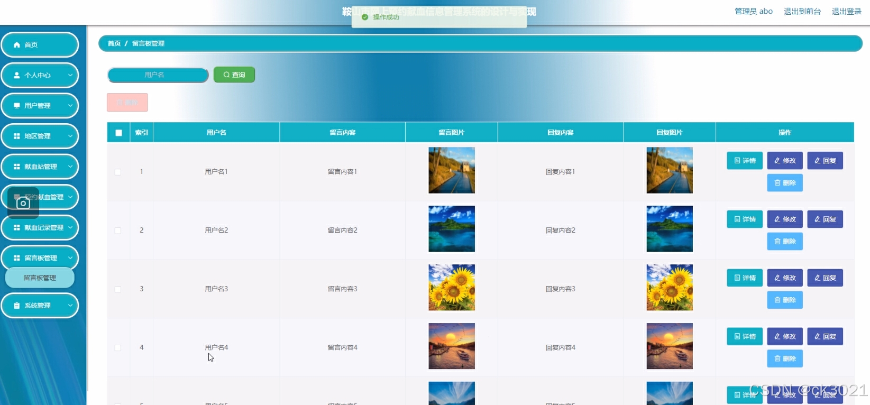The width and height of the screenshot is (870, 405).
Task: Open the 首页 sidebar menu item
Action: [x=40, y=45]
